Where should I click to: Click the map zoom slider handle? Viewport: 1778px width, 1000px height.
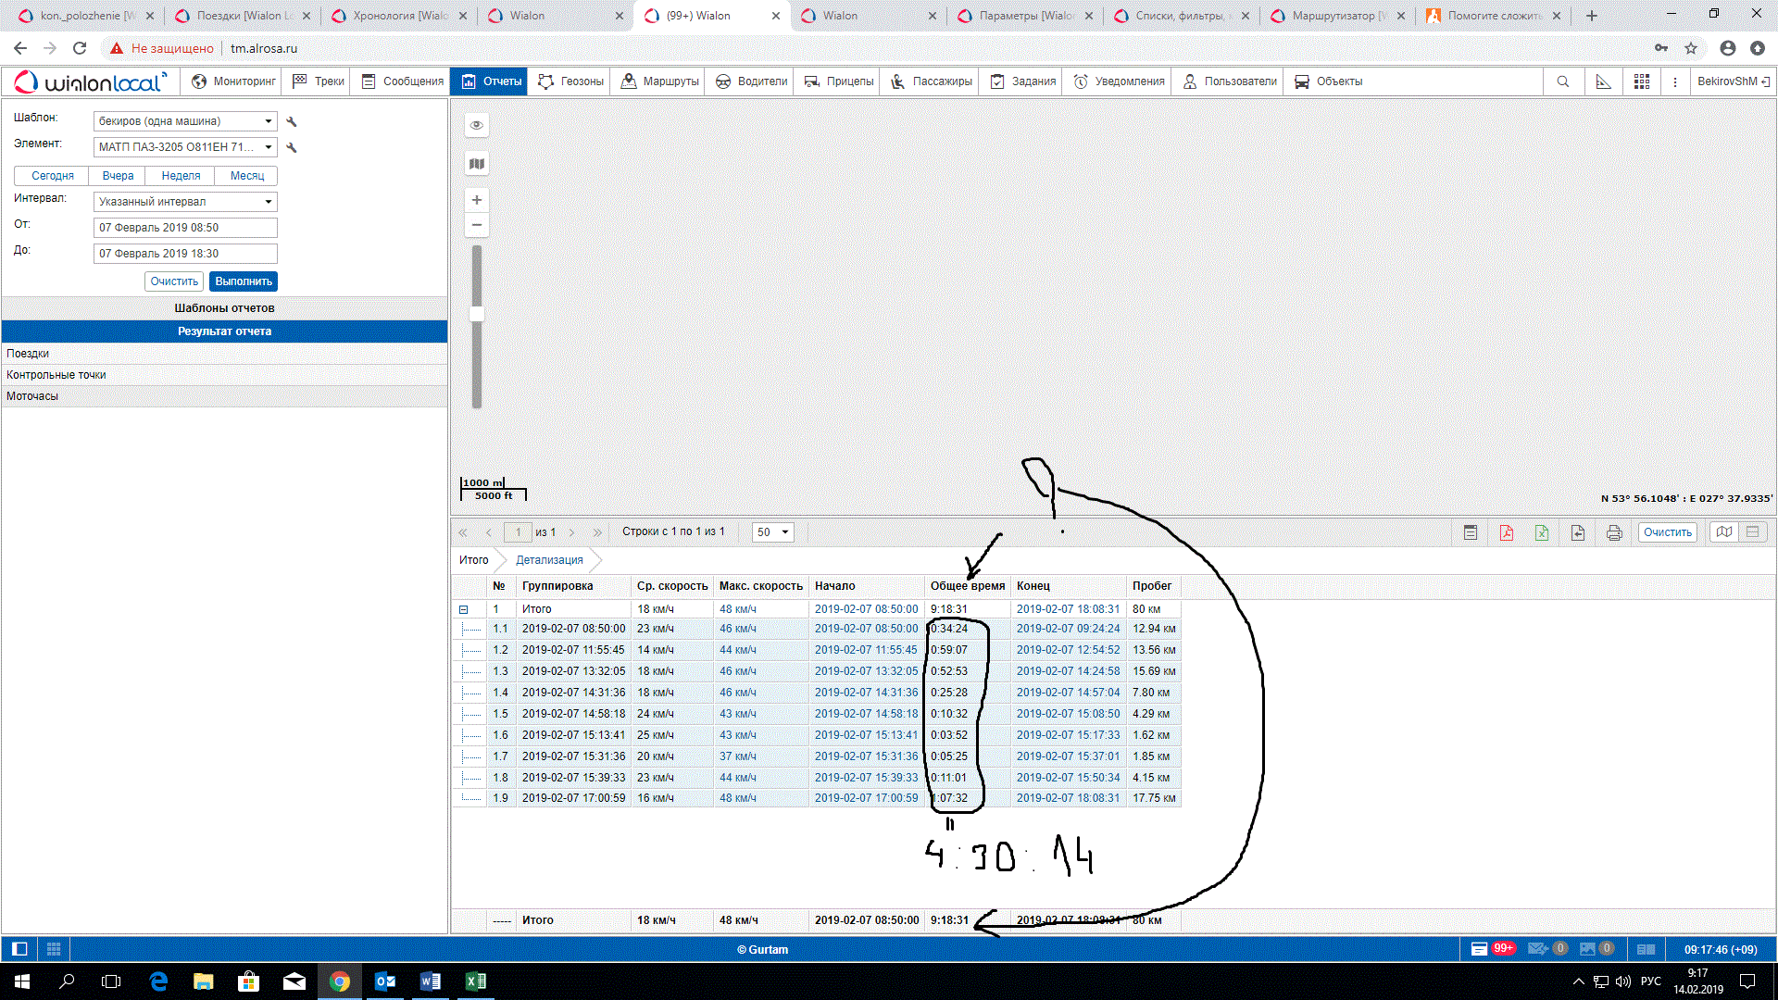coord(477,314)
